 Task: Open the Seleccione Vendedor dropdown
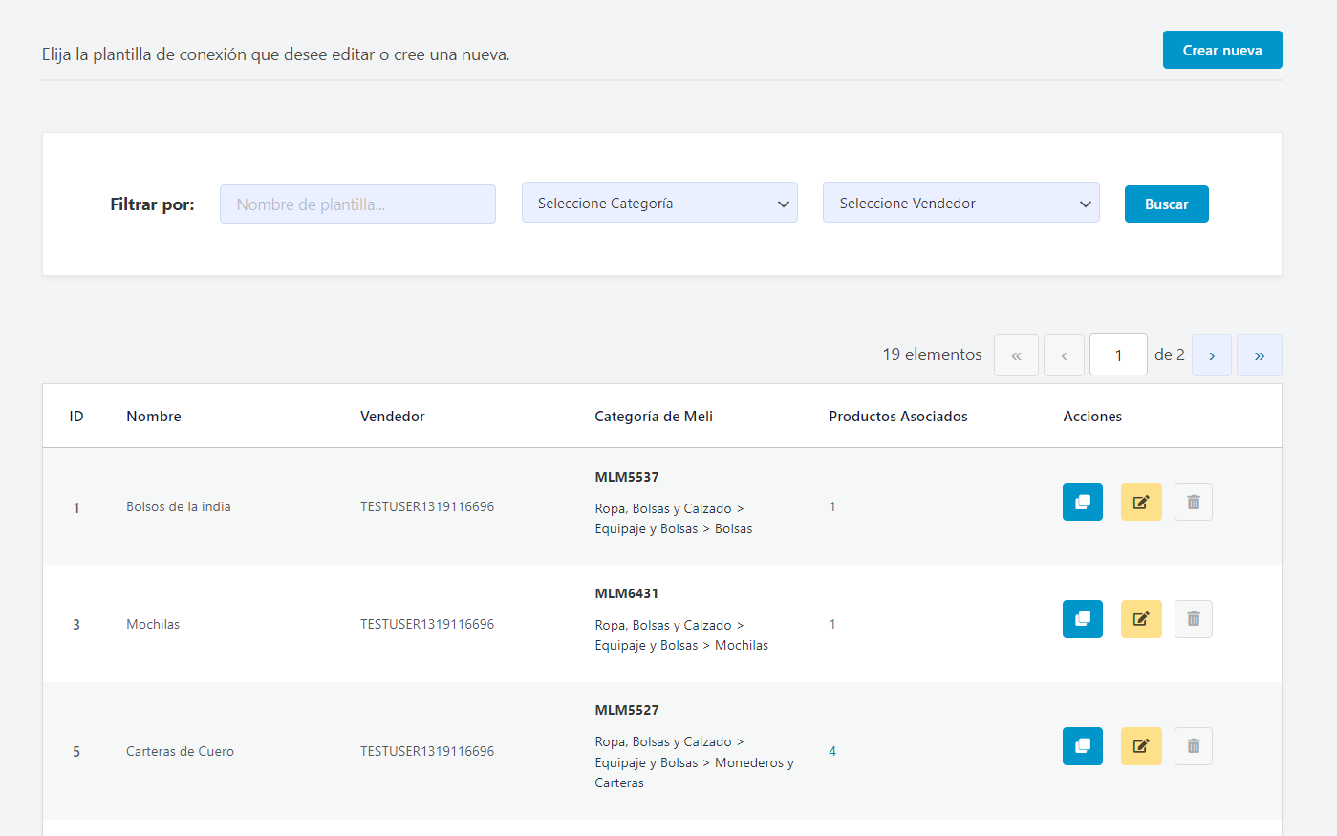click(960, 204)
